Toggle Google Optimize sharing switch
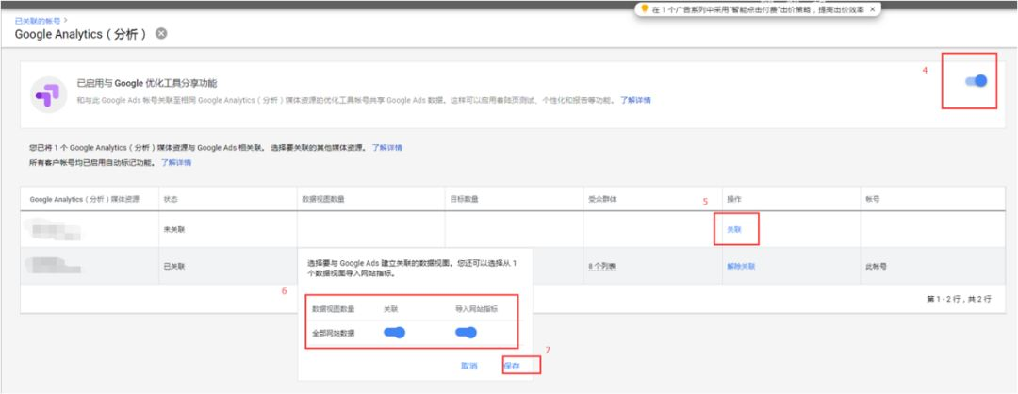 (977, 81)
